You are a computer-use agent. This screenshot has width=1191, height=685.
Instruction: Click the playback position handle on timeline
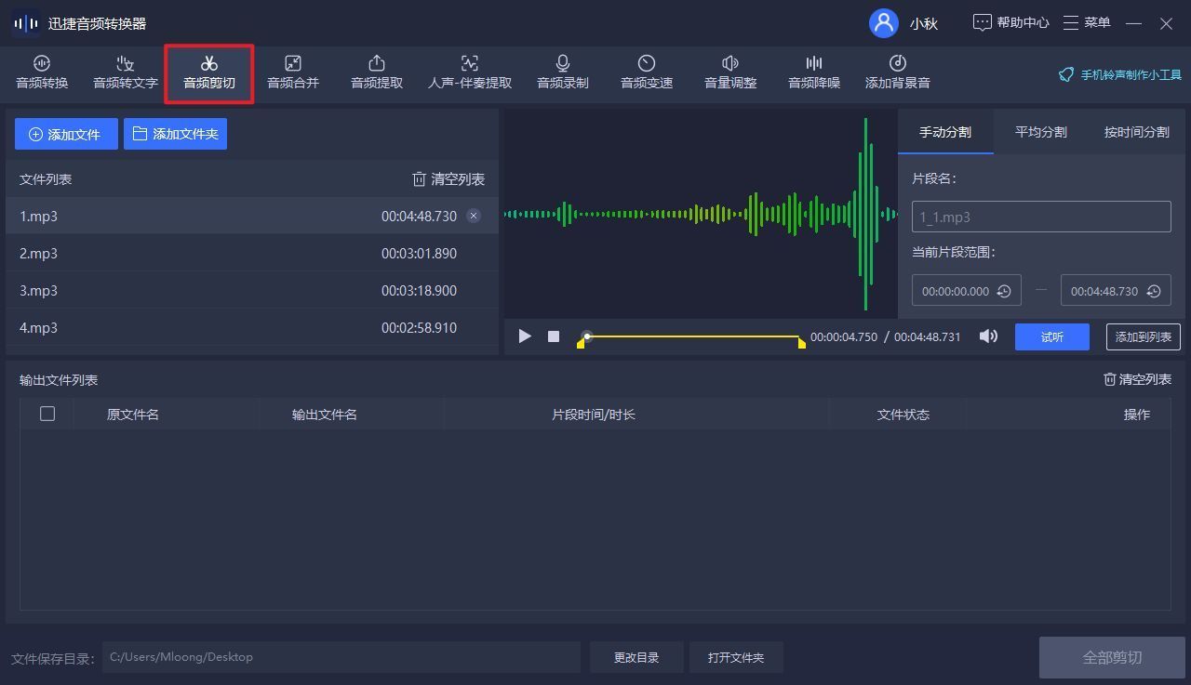[587, 336]
